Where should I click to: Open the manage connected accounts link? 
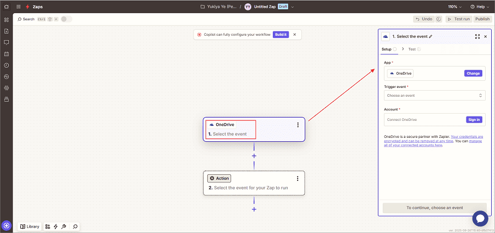(x=433, y=143)
